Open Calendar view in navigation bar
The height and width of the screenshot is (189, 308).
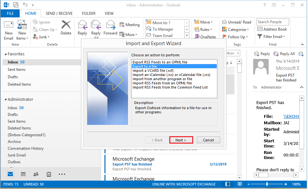point(23,174)
